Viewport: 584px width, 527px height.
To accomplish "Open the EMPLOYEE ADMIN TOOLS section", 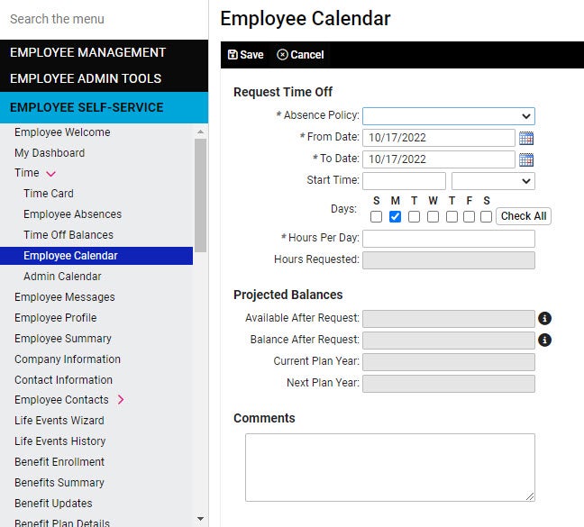I will (x=86, y=78).
